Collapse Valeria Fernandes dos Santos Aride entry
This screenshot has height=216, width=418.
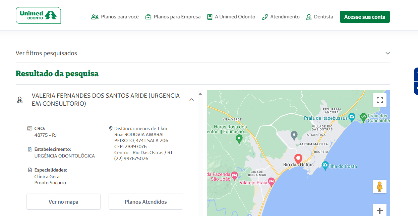pyautogui.click(x=191, y=100)
